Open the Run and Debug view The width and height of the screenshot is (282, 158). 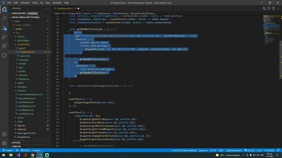[x=4, y=37]
